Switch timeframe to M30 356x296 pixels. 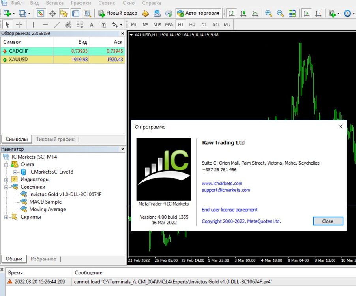tap(169, 25)
